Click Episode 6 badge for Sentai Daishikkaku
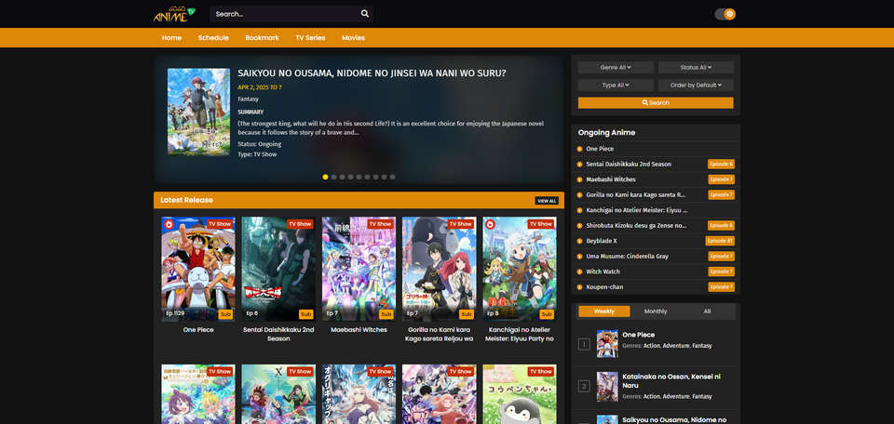This screenshot has height=424, width=894. click(721, 165)
